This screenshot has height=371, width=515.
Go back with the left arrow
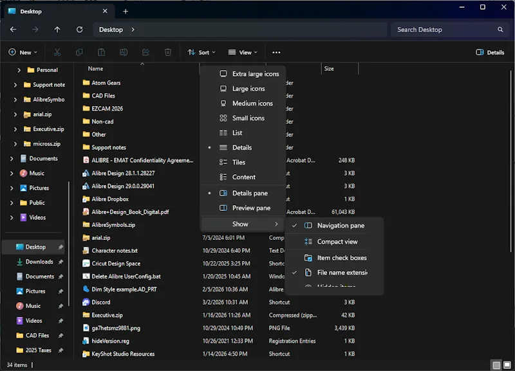click(13, 30)
